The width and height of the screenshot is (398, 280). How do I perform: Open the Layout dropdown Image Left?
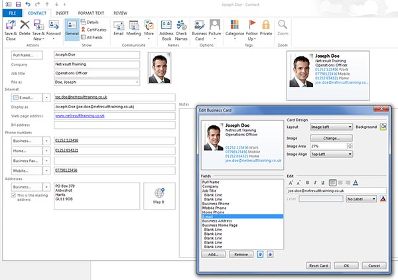click(x=331, y=127)
